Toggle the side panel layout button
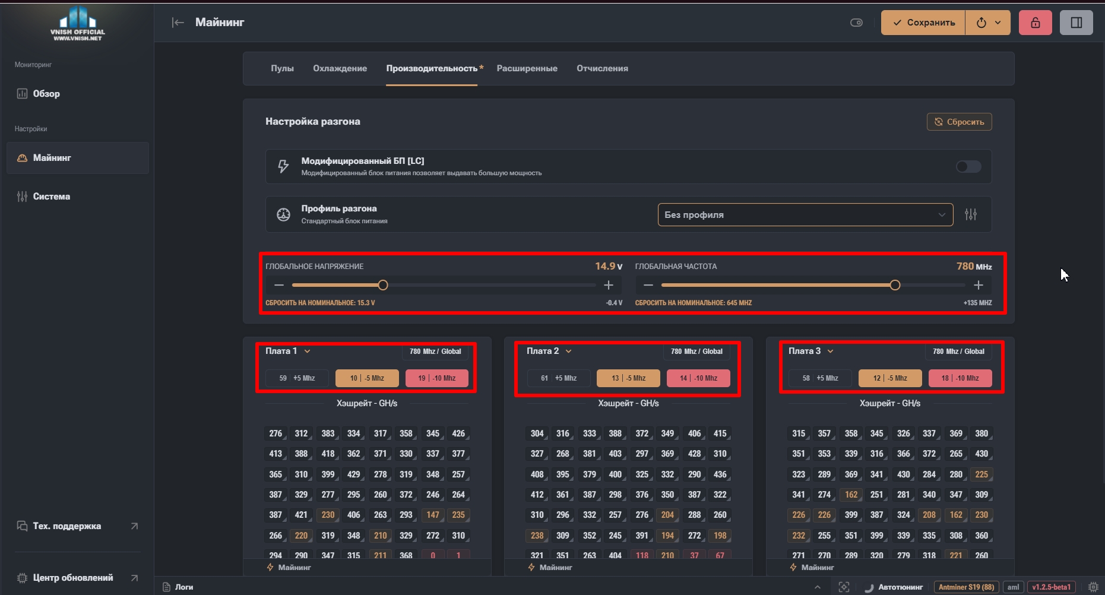Screen dimensions: 1105x595 [x=1076, y=23]
